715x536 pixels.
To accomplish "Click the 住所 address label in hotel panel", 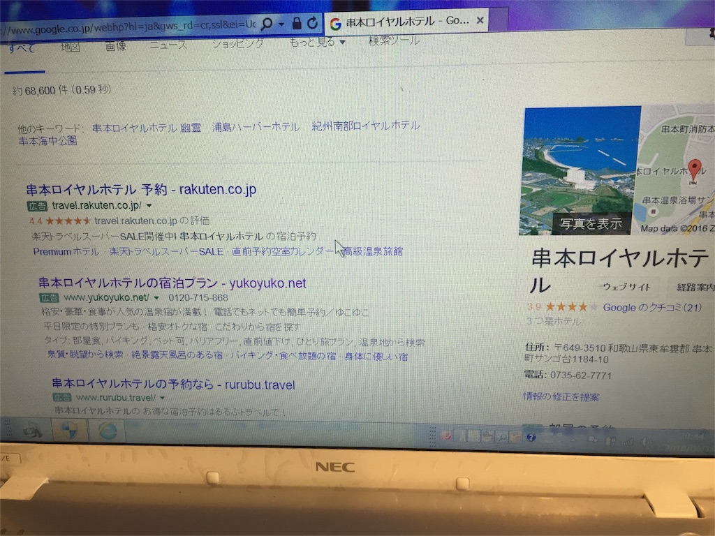I will click(536, 347).
